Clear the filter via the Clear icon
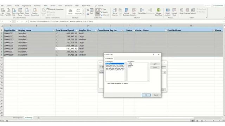This screenshot has width=225, height=126. pyautogui.click(x=103, y=9)
